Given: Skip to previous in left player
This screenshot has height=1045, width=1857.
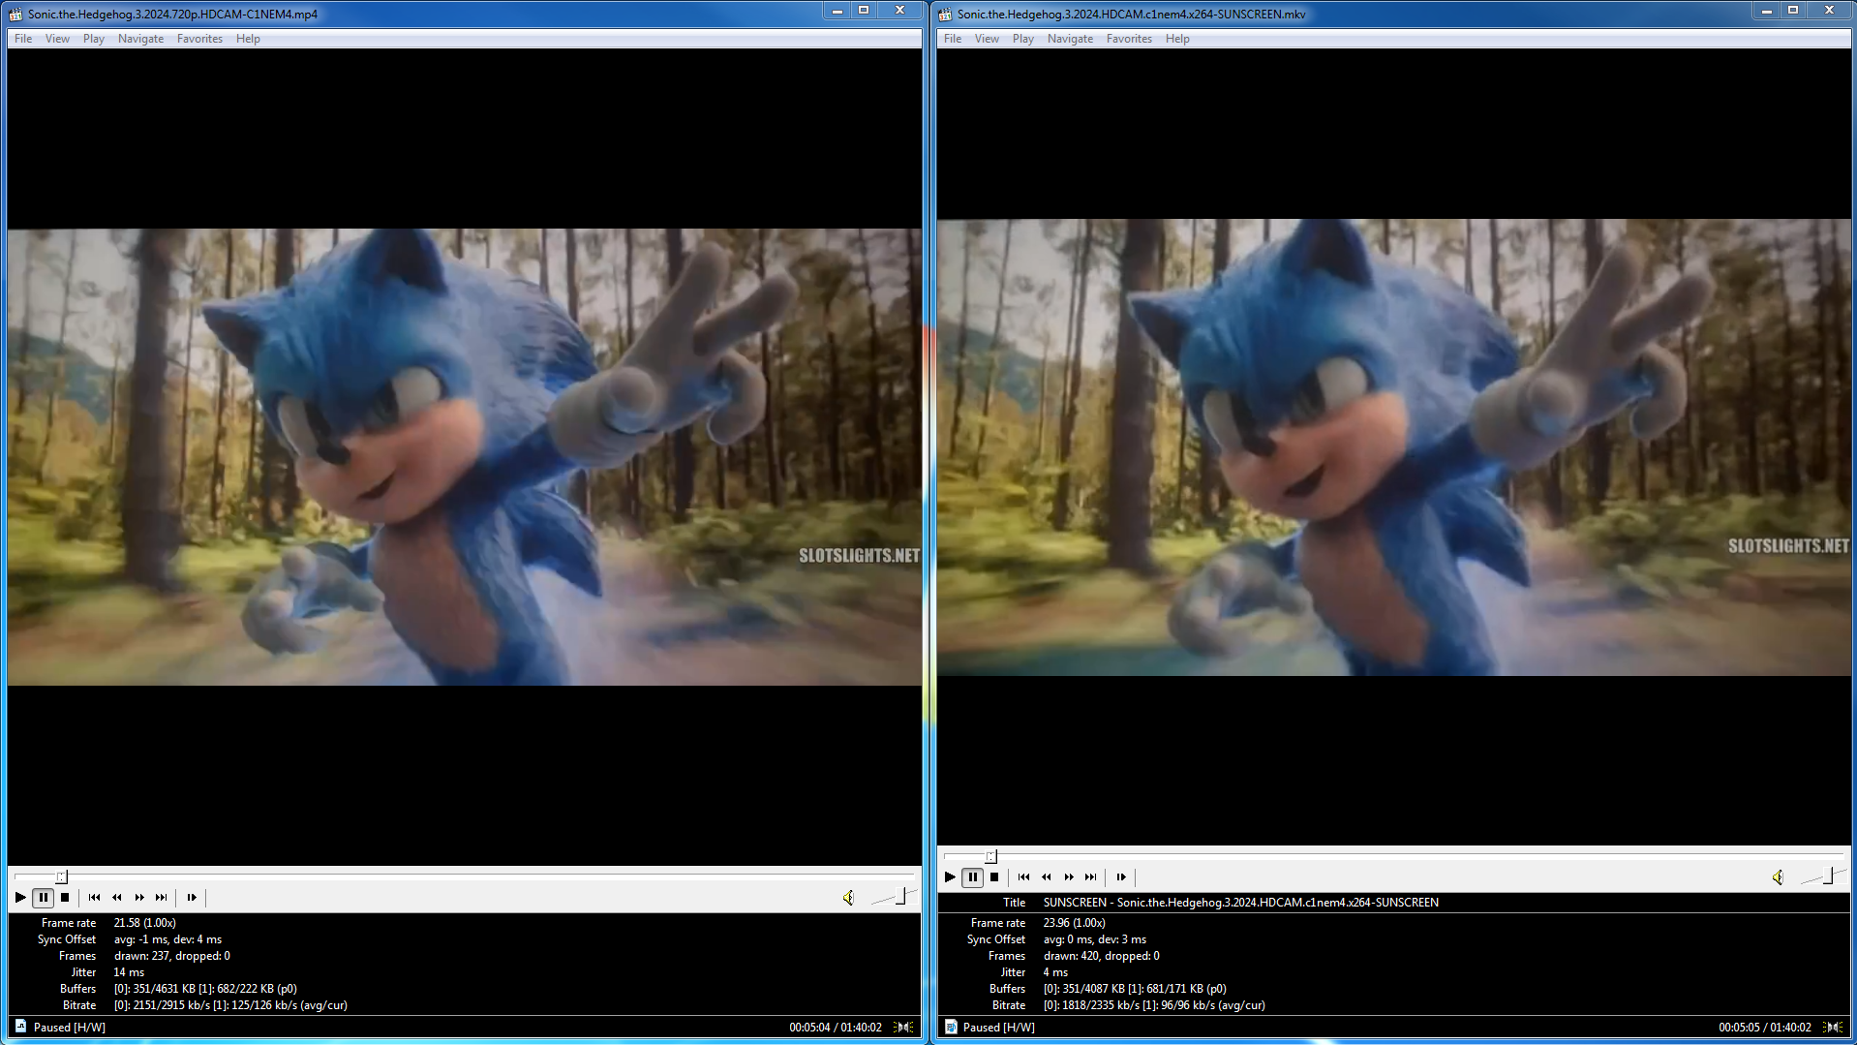Looking at the screenshot, I should tap(94, 898).
